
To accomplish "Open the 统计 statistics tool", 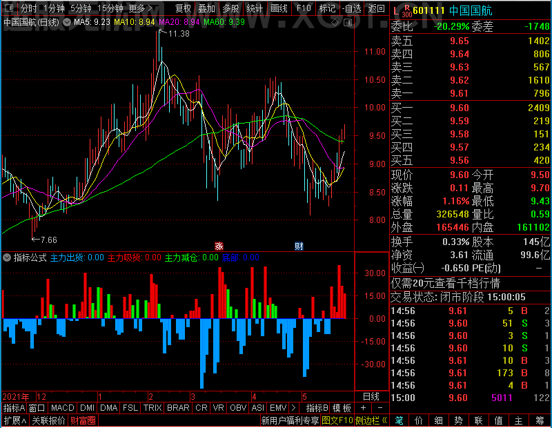I will coord(255,8).
